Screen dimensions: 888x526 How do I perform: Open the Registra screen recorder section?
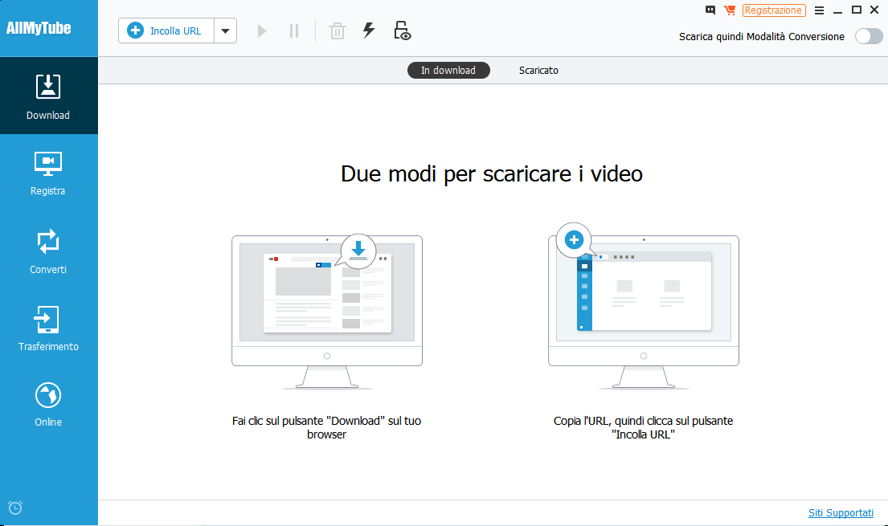click(x=48, y=173)
